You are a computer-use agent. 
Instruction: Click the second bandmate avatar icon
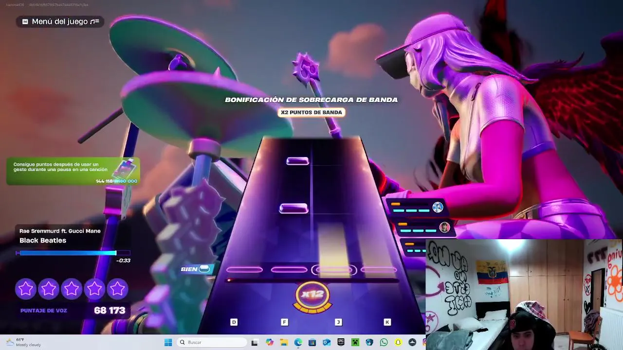(x=444, y=227)
